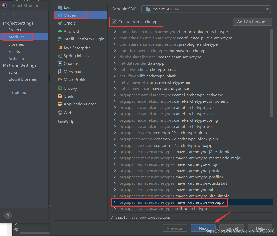Click the help question mark icon
This screenshot has height=236, width=277.
(x=8, y=216)
